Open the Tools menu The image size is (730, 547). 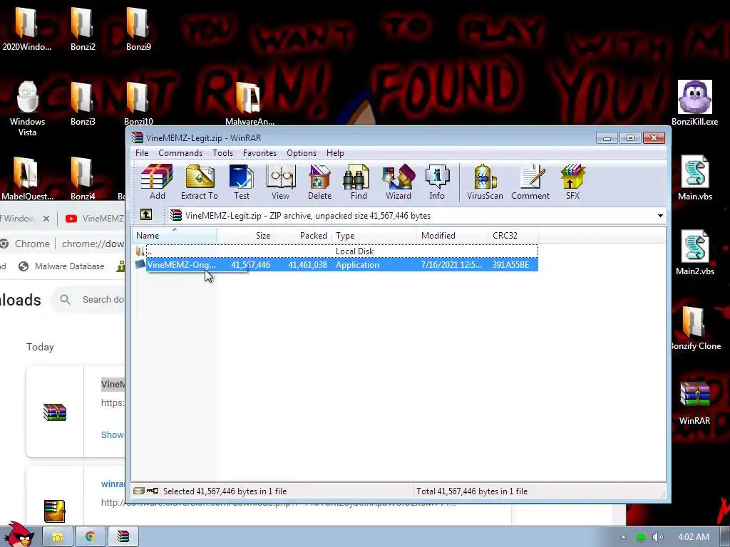point(222,153)
